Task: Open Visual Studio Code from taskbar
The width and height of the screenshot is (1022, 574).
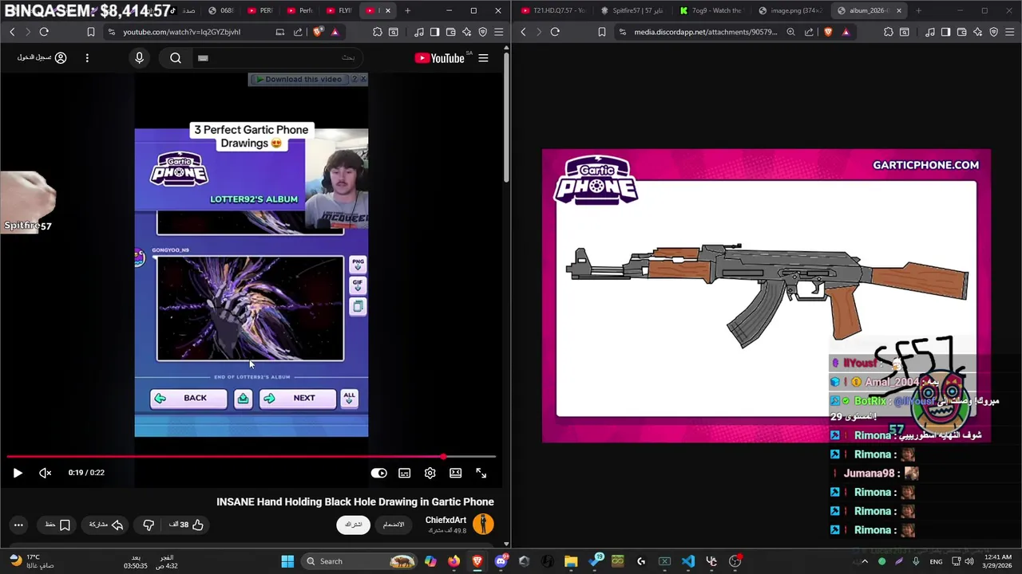Action: click(x=688, y=561)
